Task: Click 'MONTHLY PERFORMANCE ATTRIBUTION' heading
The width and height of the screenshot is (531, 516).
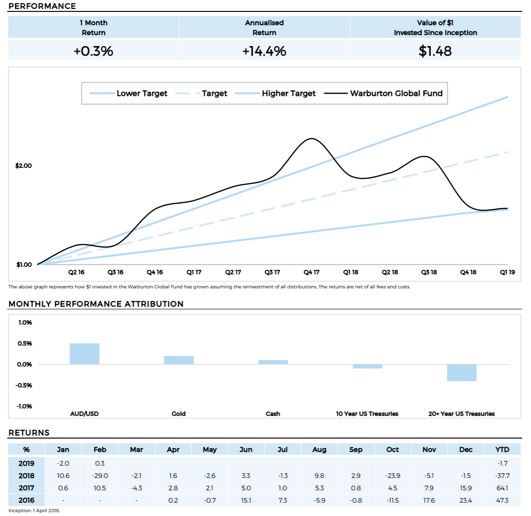Action: 96,304
